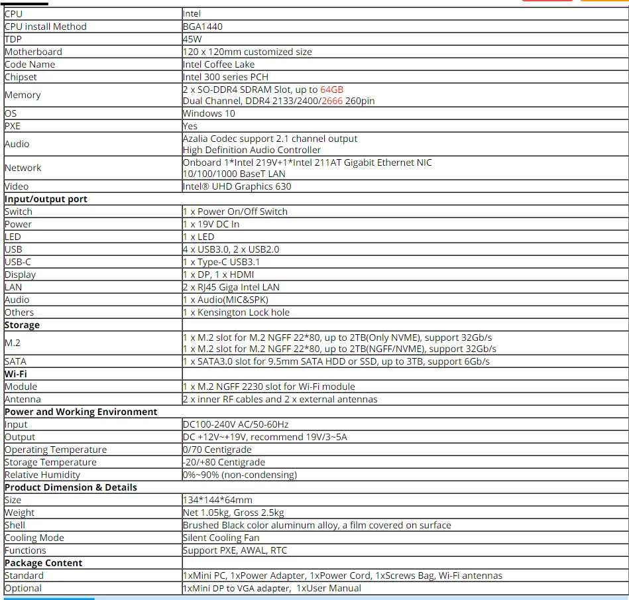
Task: Click '134*144*64mm' size value
Action: [x=217, y=500]
